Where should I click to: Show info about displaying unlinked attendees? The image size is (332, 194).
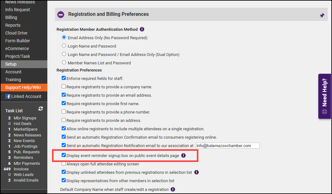point(197,172)
